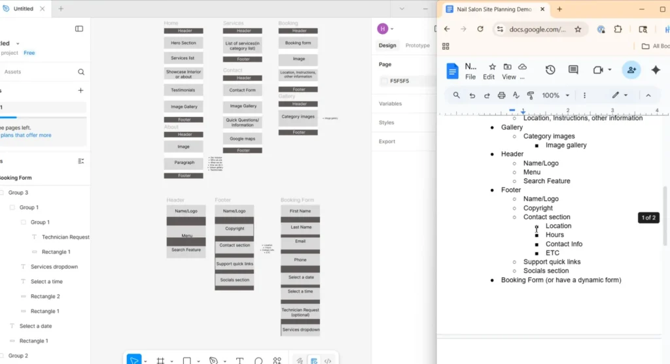Star the Google Docs document
670x364 pixels.
click(491, 67)
